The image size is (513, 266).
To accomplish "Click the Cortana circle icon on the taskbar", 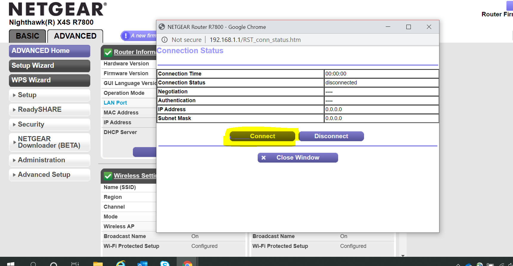I will point(54,264).
